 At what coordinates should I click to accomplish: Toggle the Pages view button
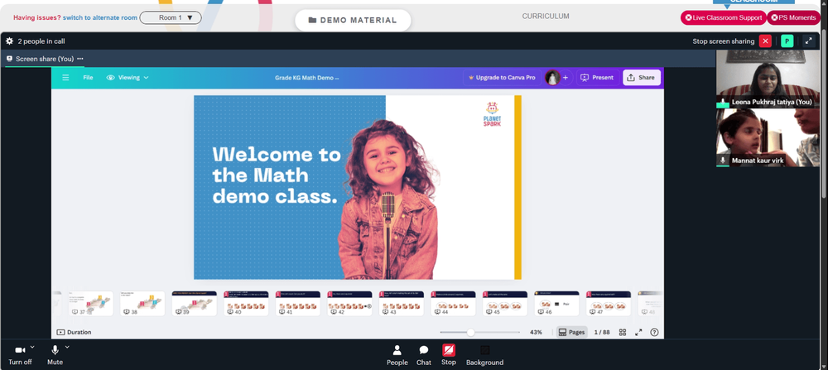click(x=571, y=332)
